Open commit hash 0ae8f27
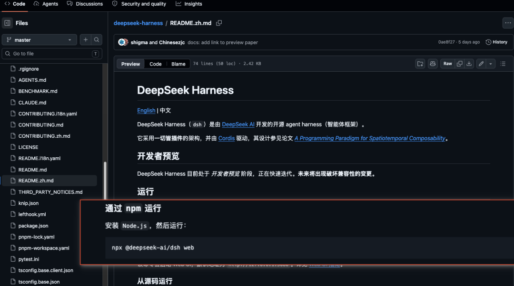This screenshot has width=514, height=286. click(x=446, y=42)
